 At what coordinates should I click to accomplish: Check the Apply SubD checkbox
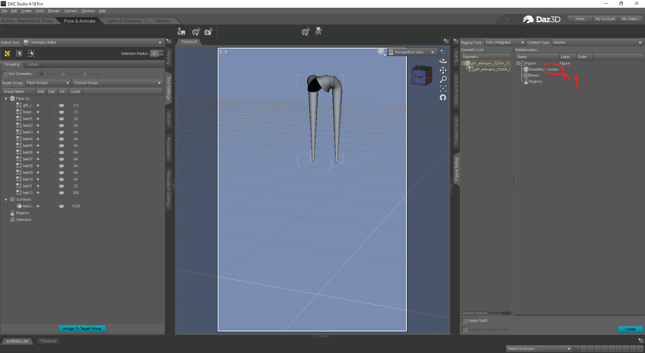465,321
